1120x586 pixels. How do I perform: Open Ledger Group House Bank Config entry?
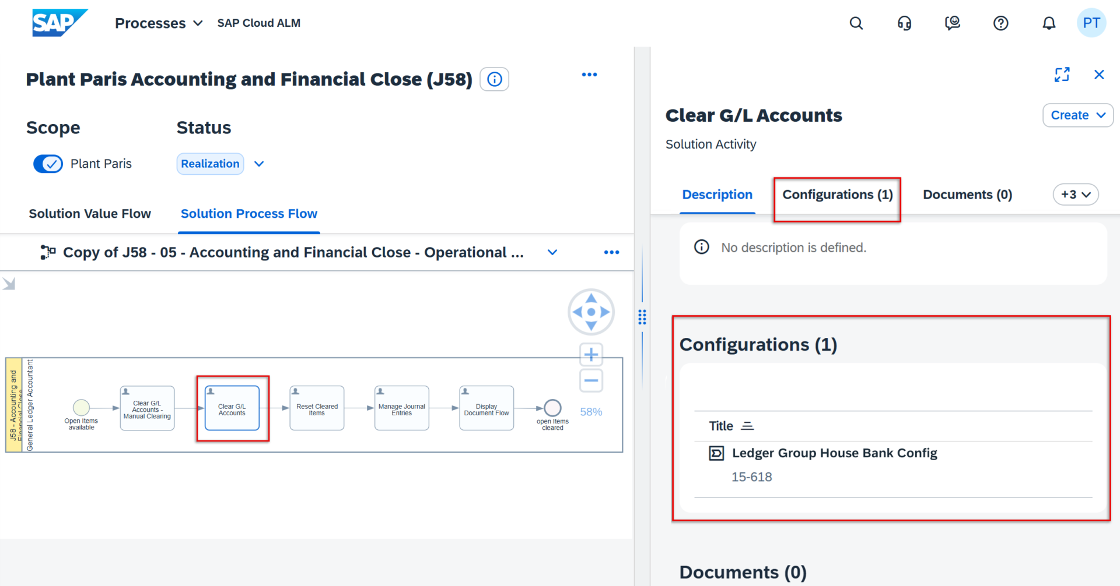coord(834,453)
